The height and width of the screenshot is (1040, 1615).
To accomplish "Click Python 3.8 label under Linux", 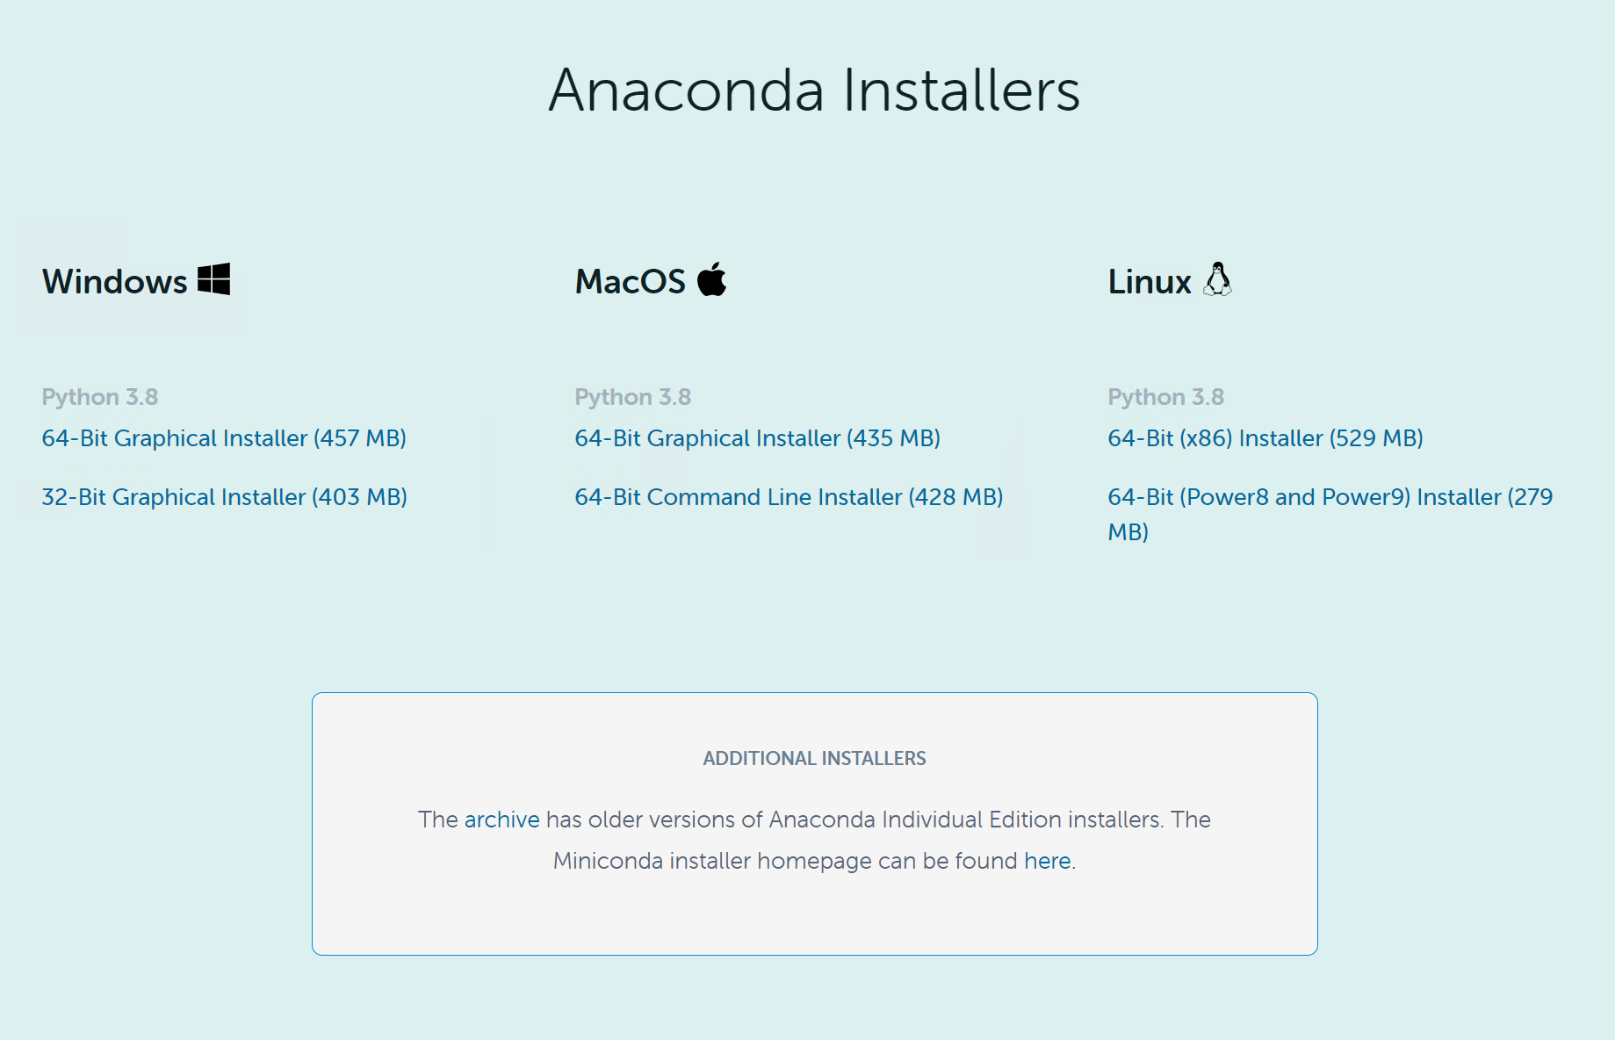I will click(x=1165, y=397).
